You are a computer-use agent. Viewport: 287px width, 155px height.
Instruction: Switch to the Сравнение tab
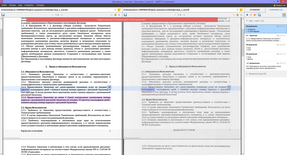click(255, 10)
